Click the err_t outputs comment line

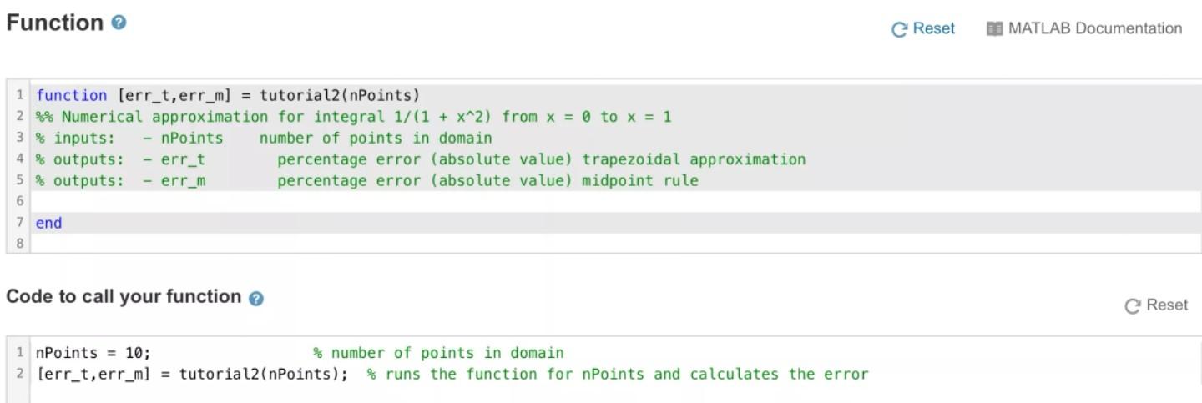(420, 159)
